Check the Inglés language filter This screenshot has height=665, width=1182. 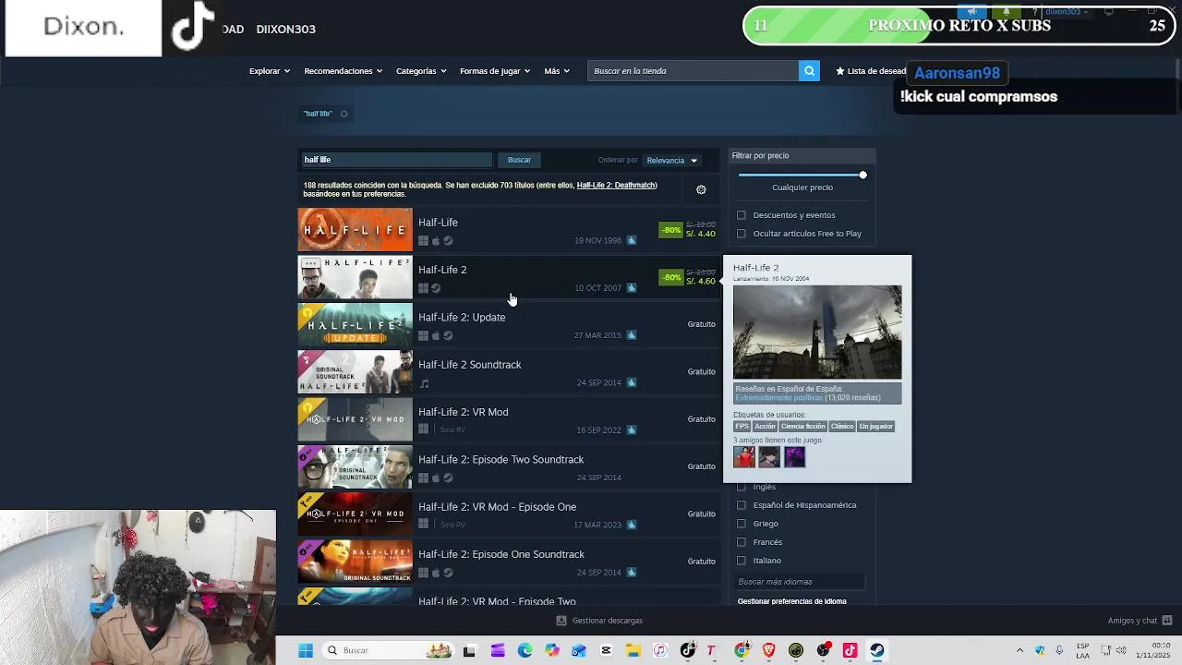[x=741, y=487]
